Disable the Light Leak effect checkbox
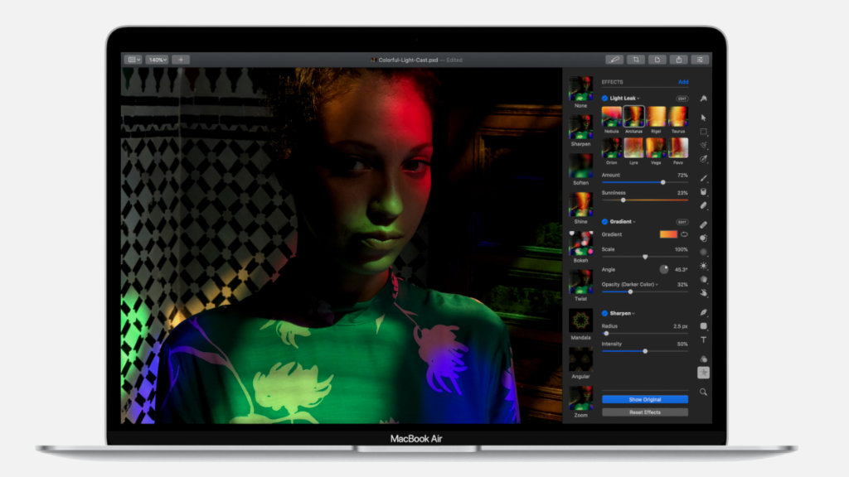The width and height of the screenshot is (849, 477). (x=604, y=99)
